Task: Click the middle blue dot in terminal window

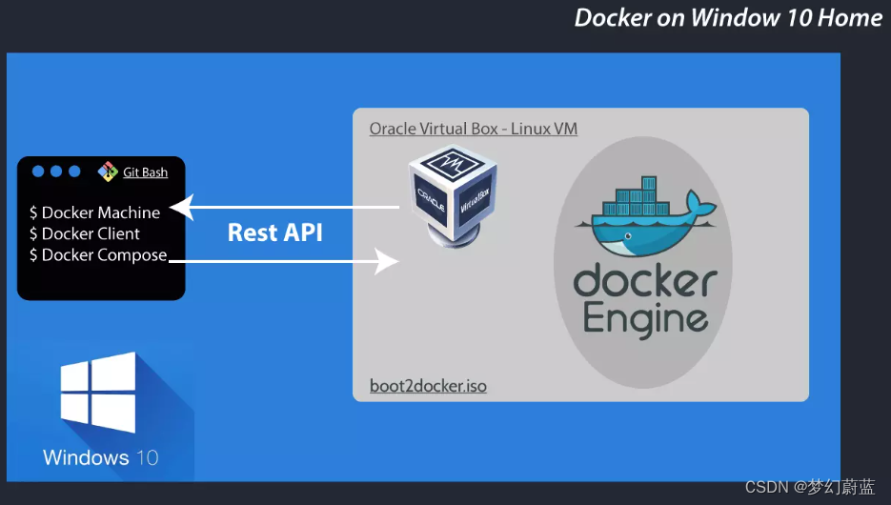Action: point(56,172)
